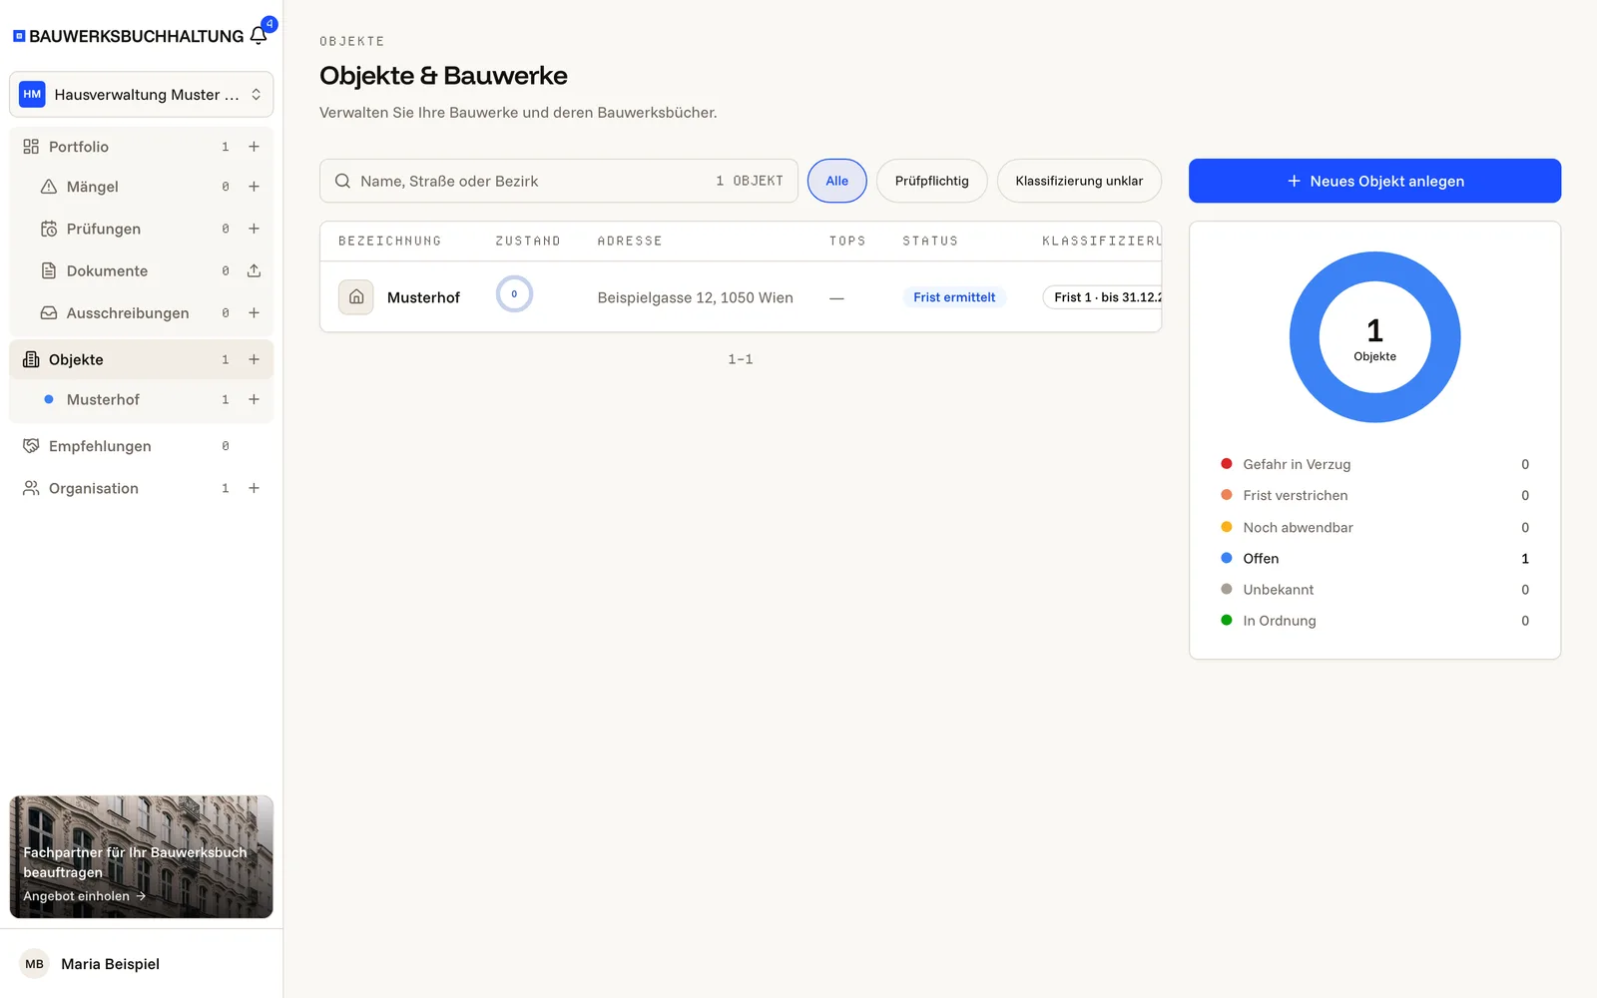Open Musterhof in the sidebar tree
Screen dimensions: 1597x998
[103, 399]
